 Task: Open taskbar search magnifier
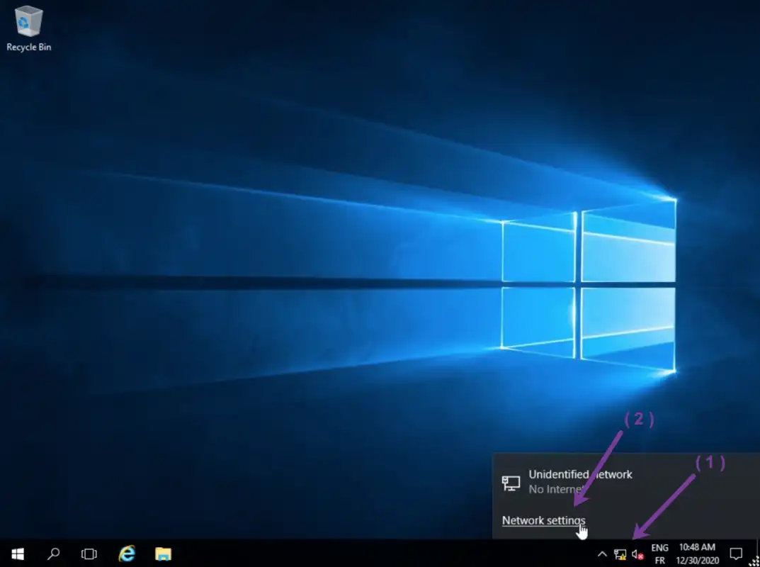pos(53,554)
